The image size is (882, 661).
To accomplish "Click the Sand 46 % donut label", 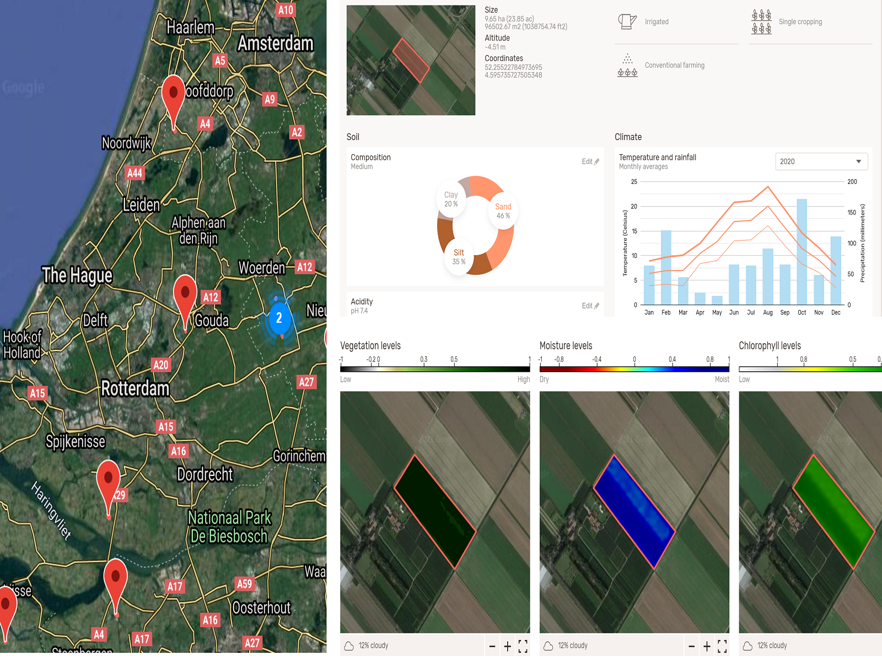I will (503, 211).
